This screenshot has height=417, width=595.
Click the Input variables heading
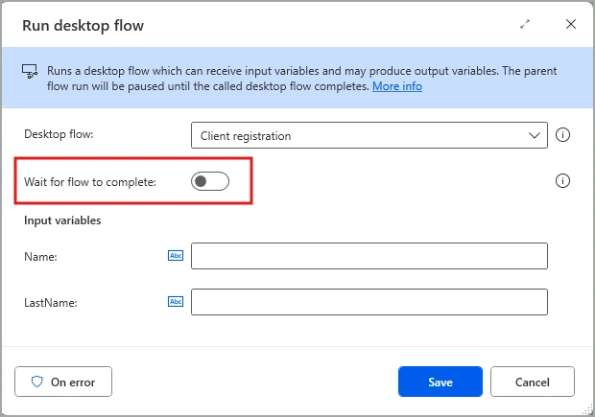(x=62, y=220)
